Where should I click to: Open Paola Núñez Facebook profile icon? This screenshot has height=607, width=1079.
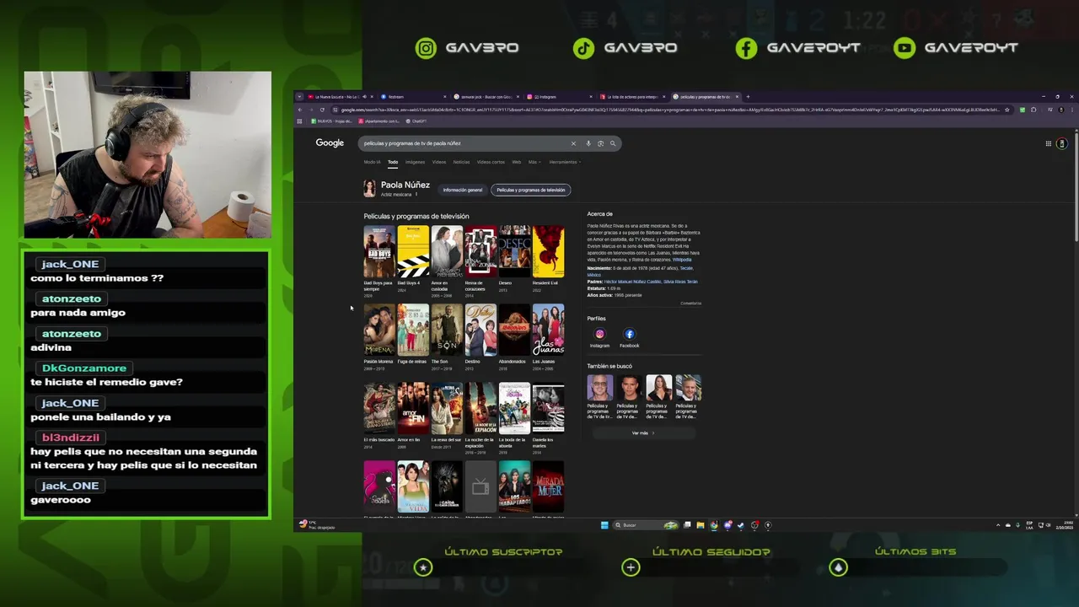[629, 334]
